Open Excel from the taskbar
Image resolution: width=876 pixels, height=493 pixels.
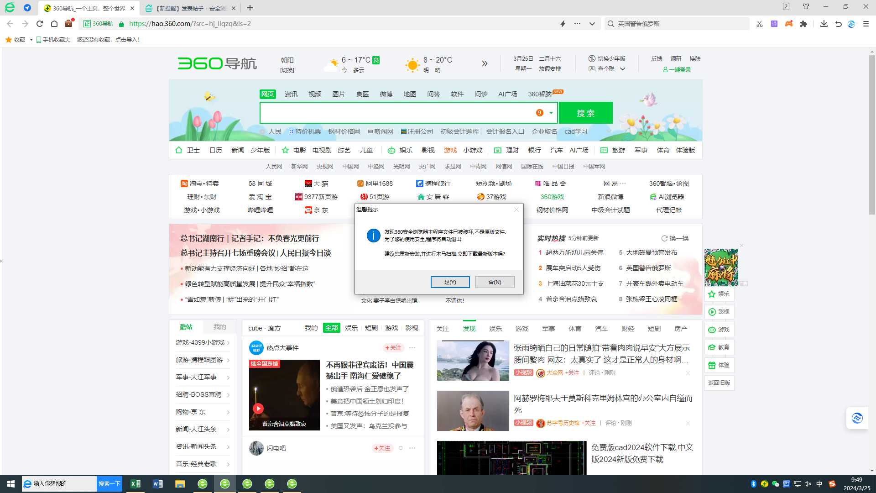click(136, 484)
